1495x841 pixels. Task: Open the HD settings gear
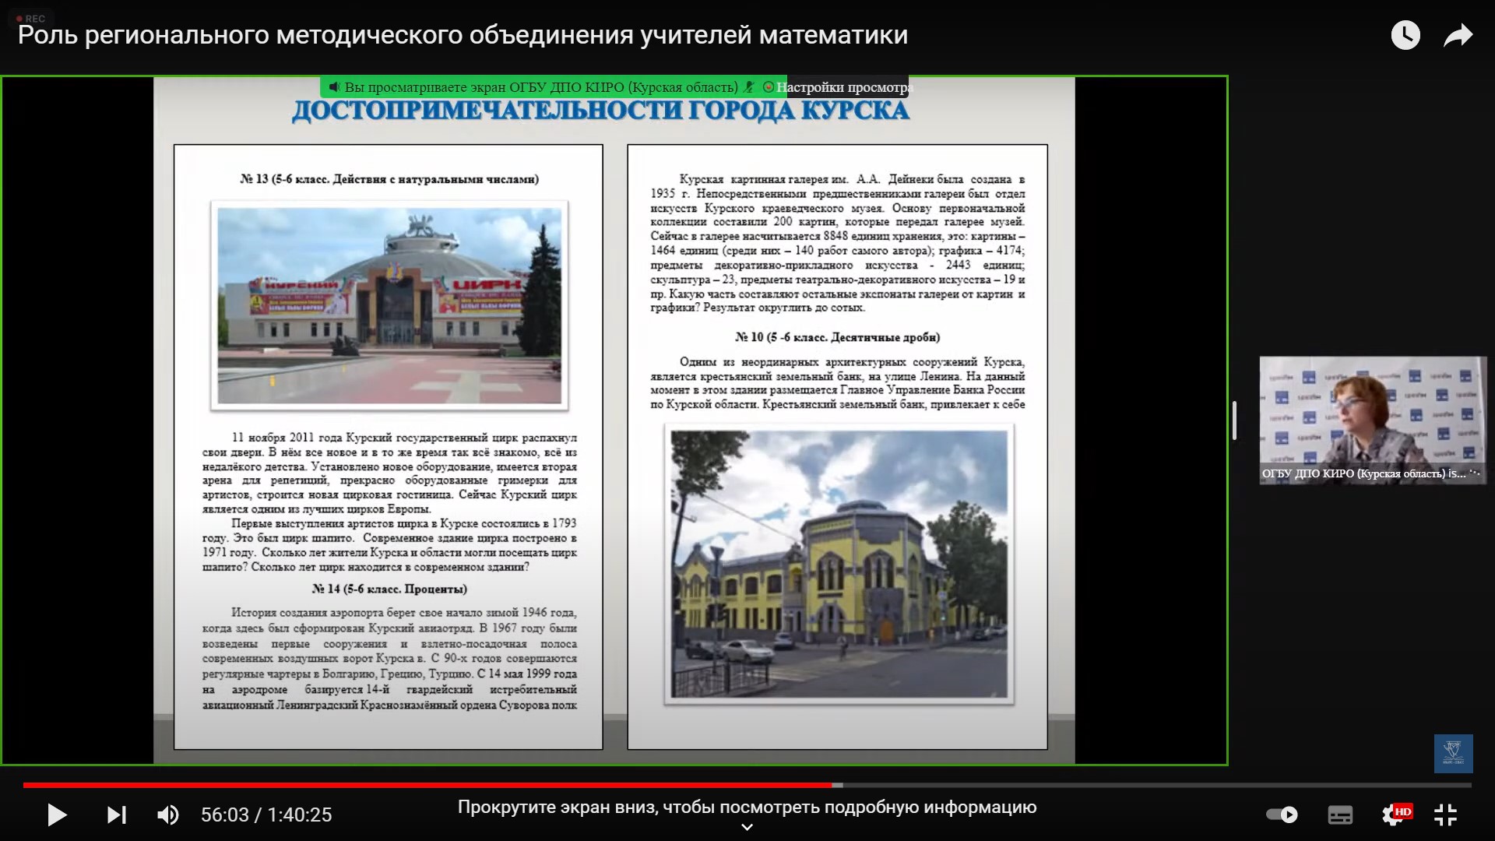pos(1395,815)
